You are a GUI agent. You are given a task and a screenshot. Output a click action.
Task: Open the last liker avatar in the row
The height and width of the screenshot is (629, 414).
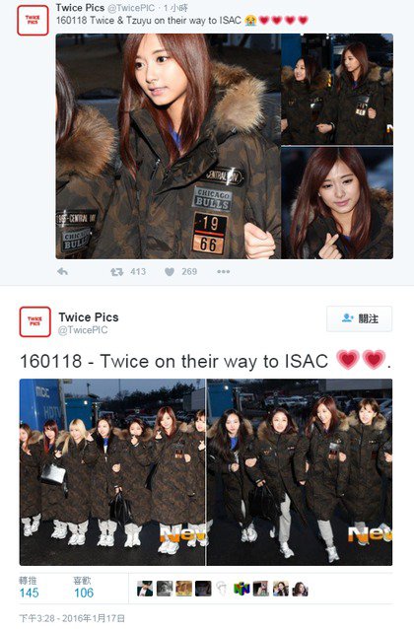click(x=300, y=589)
